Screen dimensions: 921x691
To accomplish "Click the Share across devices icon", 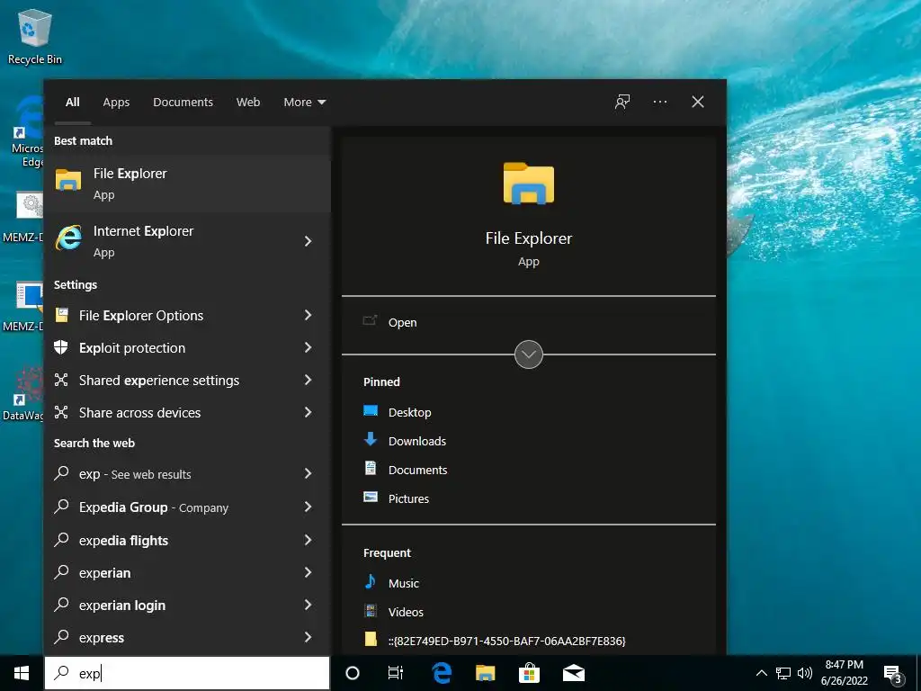I will click(x=61, y=412).
